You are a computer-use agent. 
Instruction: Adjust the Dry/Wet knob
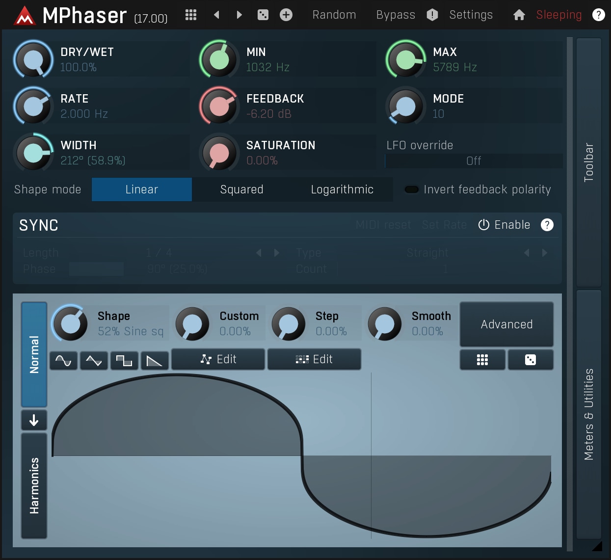[33, 59]
